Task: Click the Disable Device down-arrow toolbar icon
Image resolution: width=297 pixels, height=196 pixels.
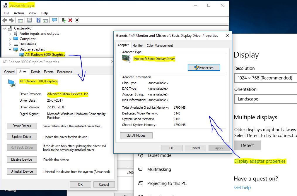Action: [77, 20]
